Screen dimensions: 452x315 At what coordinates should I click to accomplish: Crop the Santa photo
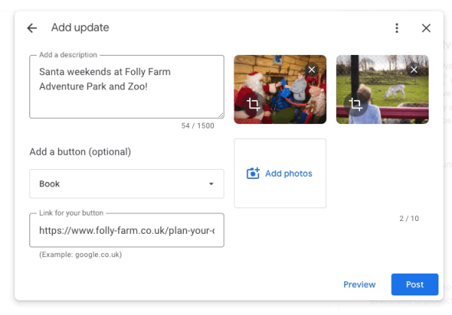253,104
